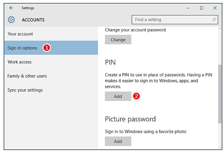Open Work access section
Screen dimensions: 224x152
[x=51, y=62]
